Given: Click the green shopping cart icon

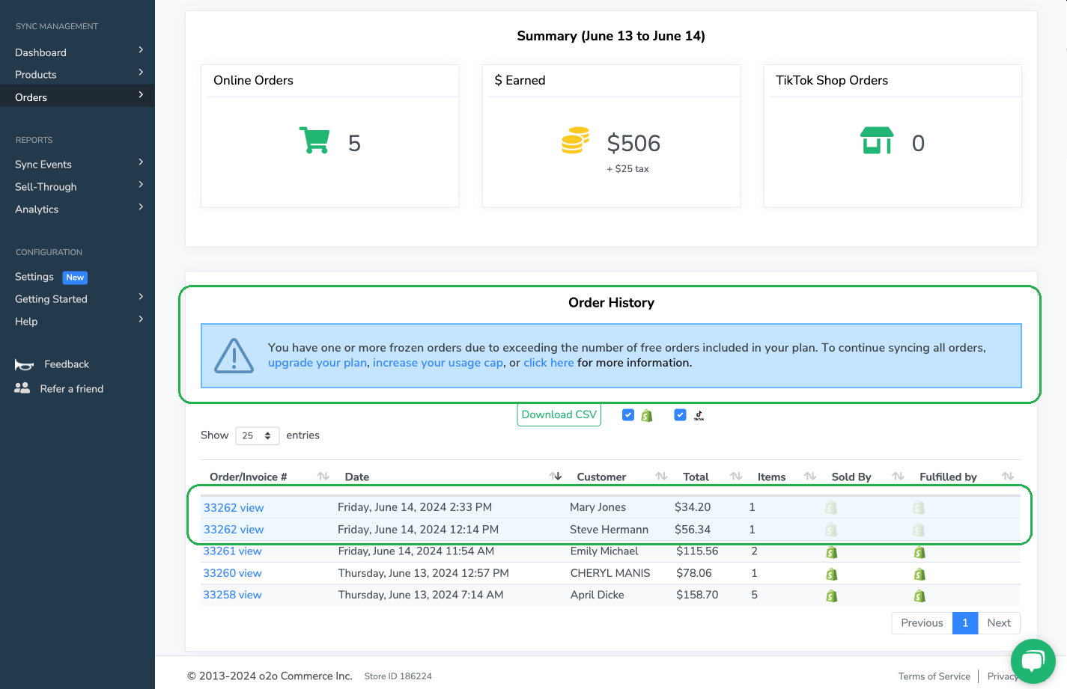Looking at the screenshot, I should [x=314, y=140].
